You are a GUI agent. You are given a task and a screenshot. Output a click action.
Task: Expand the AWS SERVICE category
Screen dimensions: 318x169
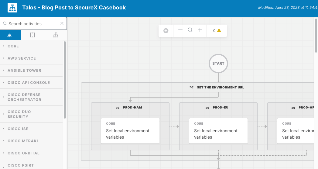pos(31,58)
